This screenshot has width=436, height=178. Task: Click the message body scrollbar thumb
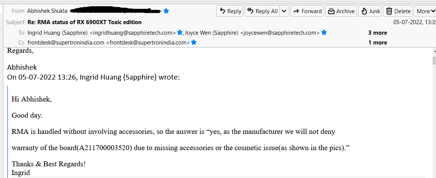[x=434, y=61]
